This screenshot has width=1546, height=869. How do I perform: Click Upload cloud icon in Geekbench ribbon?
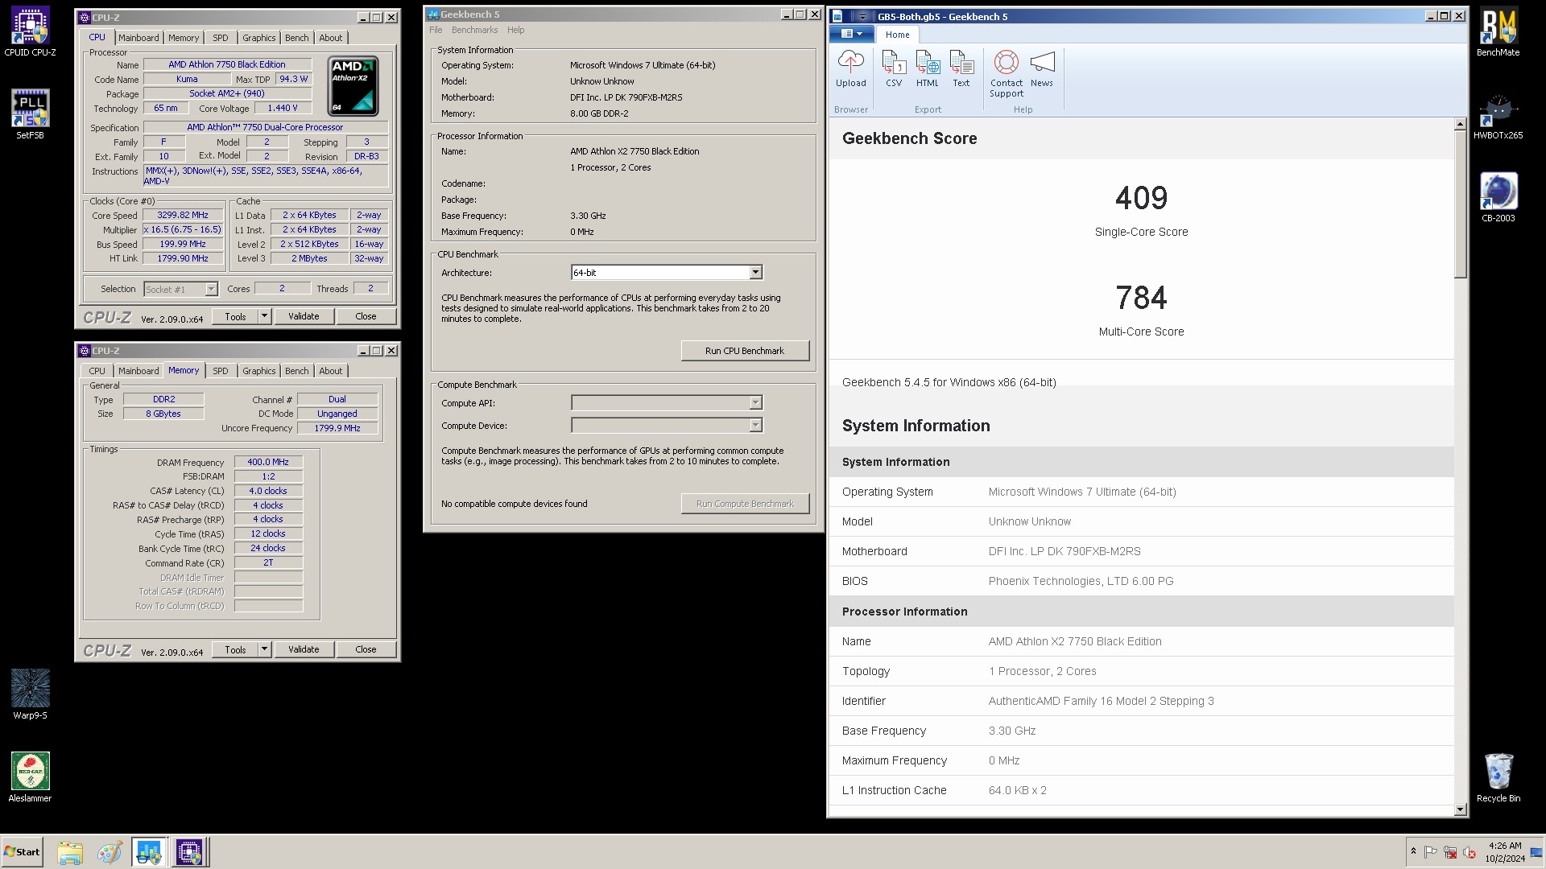pyautogui.click(x=850, y=69)
